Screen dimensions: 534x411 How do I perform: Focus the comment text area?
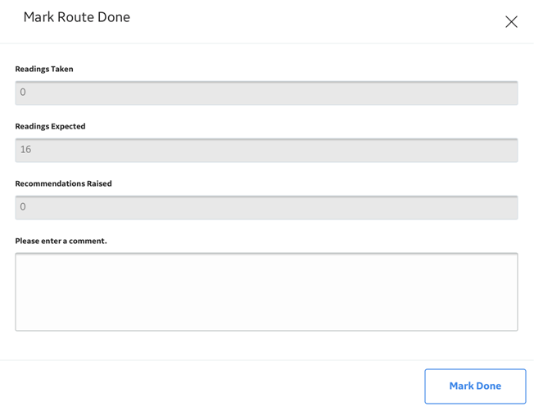click(266, 291)
